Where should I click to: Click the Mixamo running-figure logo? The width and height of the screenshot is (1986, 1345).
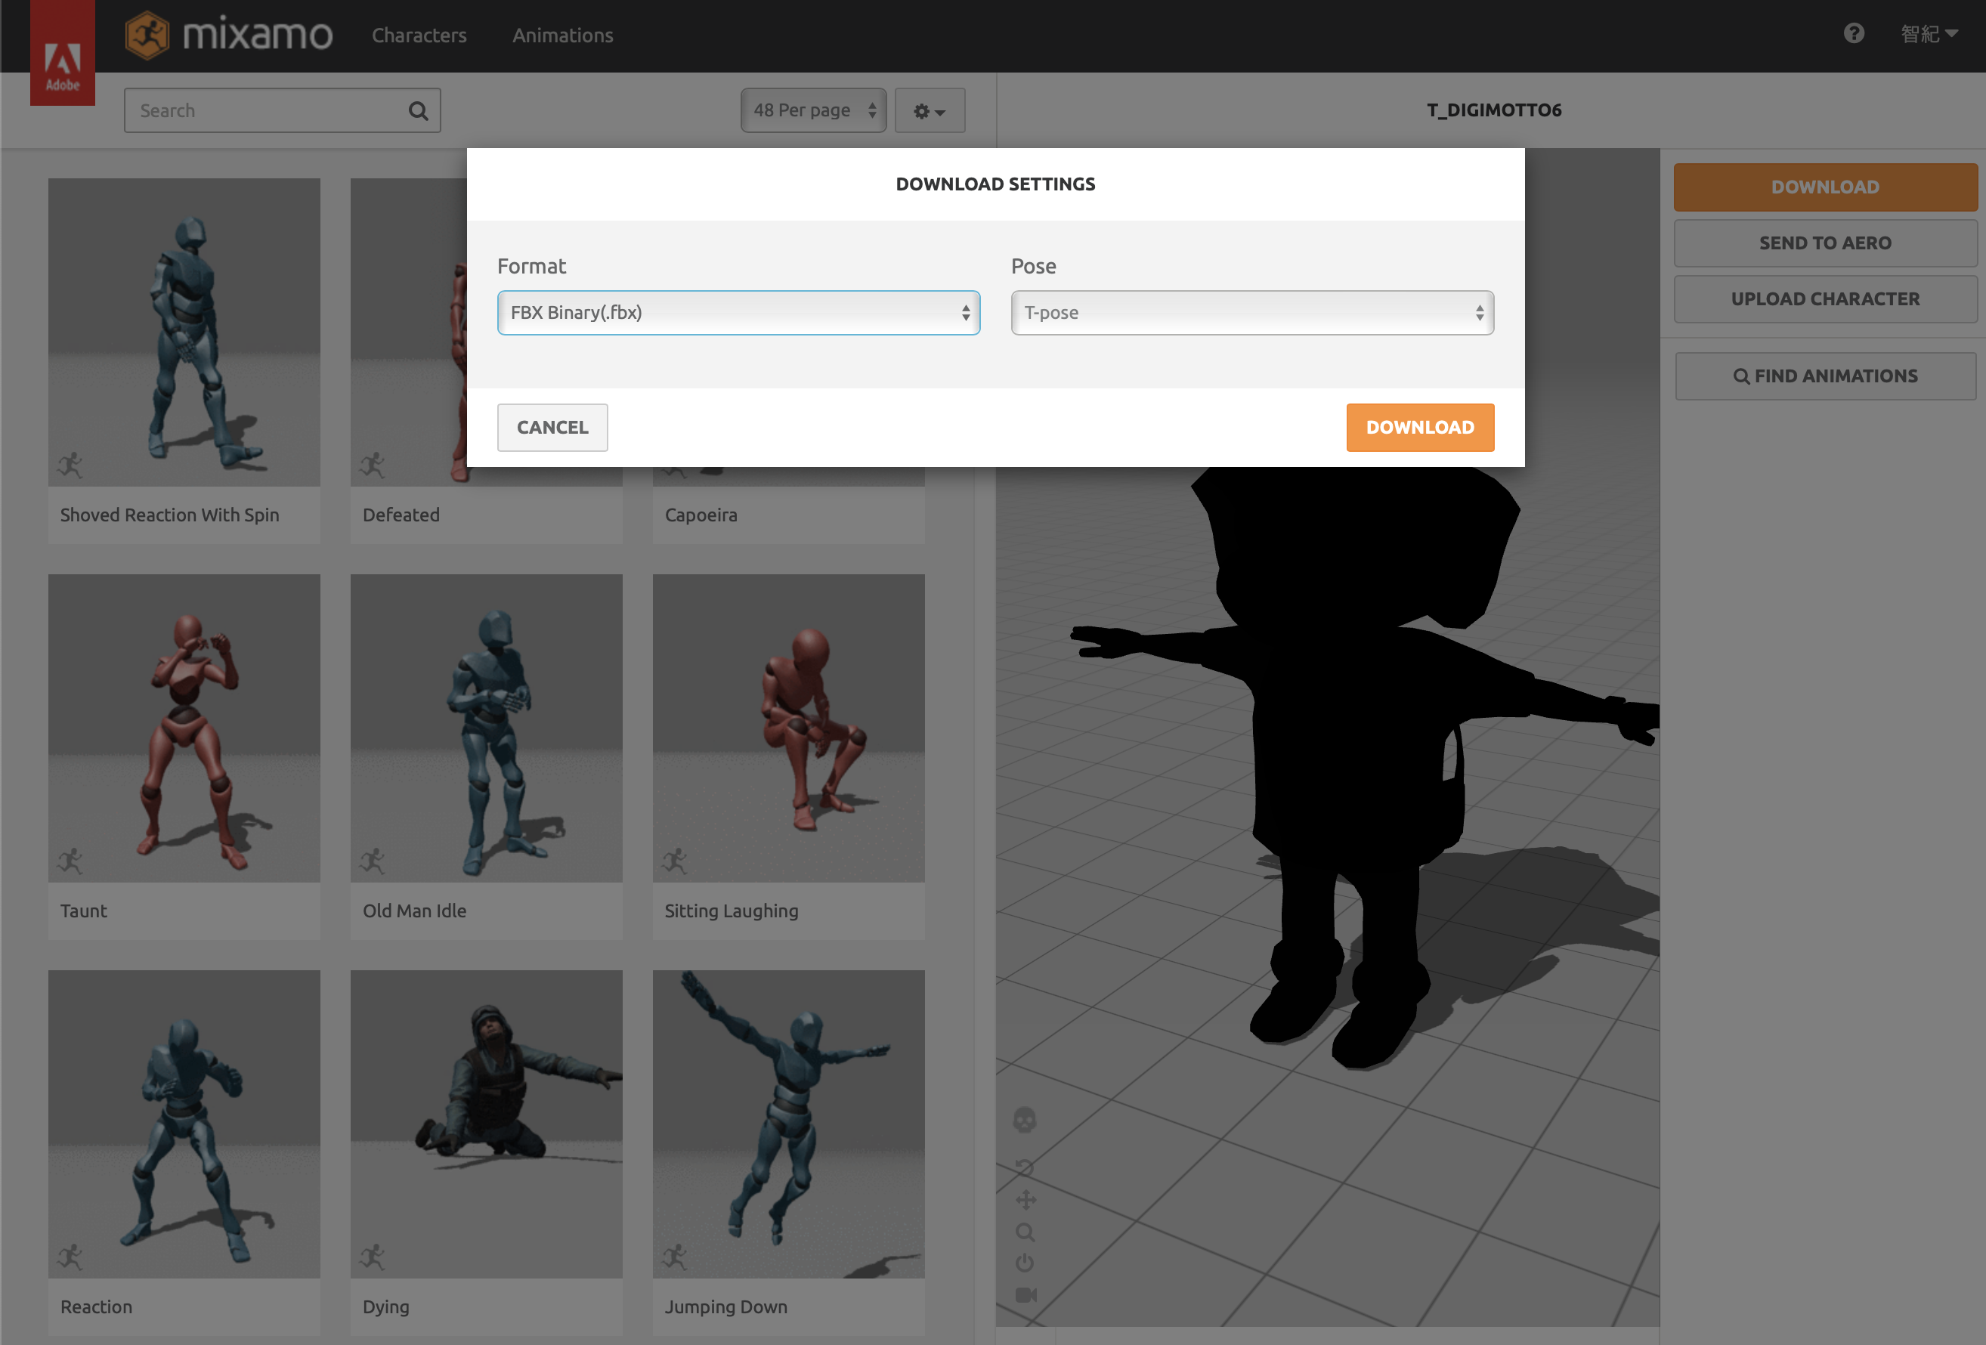tap(147, 35)
